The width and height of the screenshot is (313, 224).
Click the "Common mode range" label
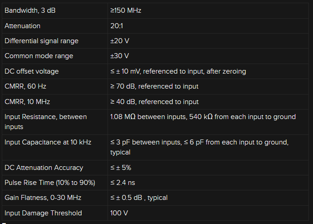[x=39, y=56]
